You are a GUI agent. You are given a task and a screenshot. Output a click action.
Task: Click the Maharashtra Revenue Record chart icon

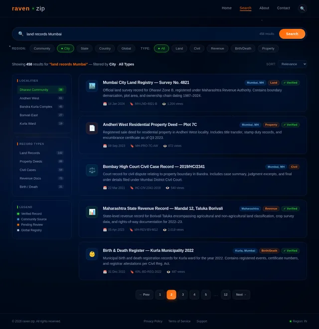pyautogui.click(x=92, y=212)
